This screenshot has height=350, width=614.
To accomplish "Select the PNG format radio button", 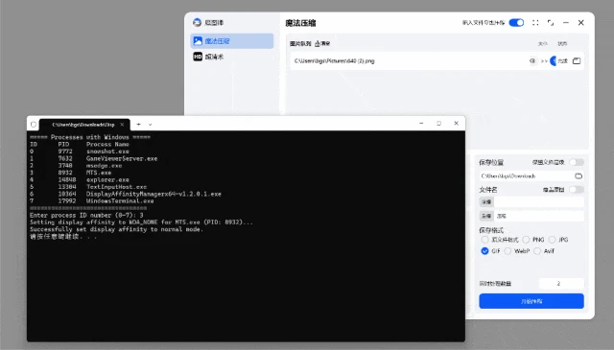I will 526,240.
